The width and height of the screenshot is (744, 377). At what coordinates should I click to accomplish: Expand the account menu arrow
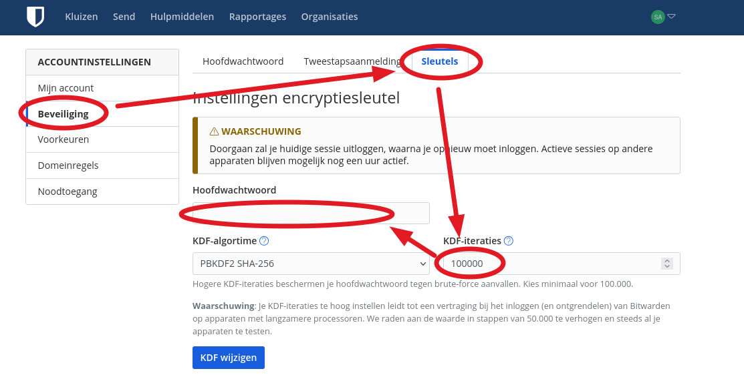pyautogui.click(x=672, y=17)
